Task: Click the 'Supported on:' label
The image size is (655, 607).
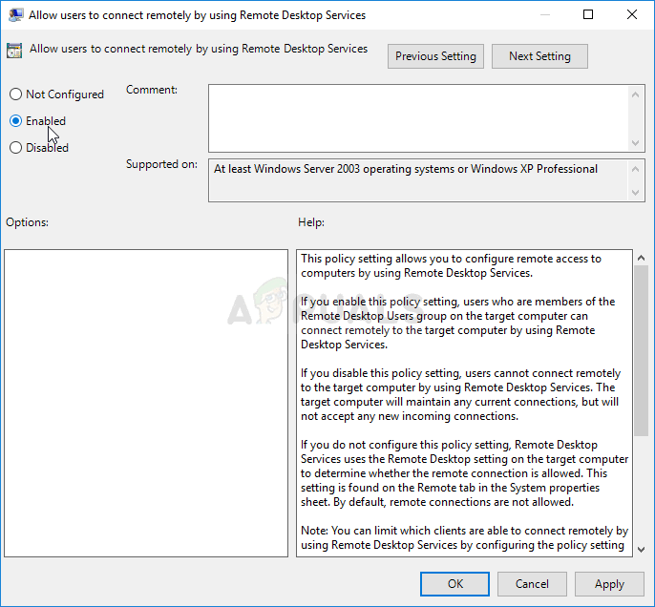Action: [161, 164]
